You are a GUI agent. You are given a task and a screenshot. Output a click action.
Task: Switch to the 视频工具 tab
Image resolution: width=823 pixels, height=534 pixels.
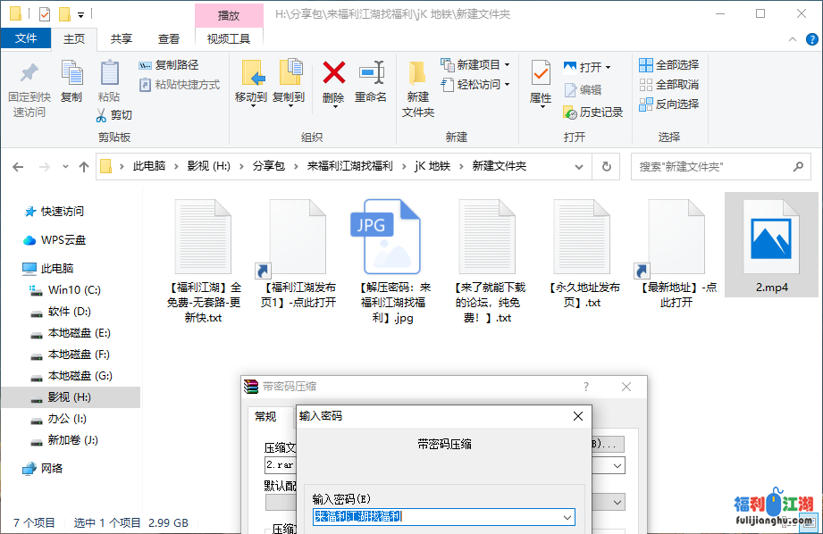pyautogui.click(x=229, y=38)
